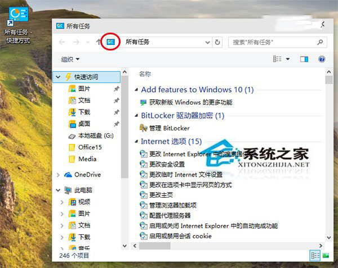This screenshot has height=268, width=338.
Task: Switch to large icons view in status bar
Action: coord(326,256)
